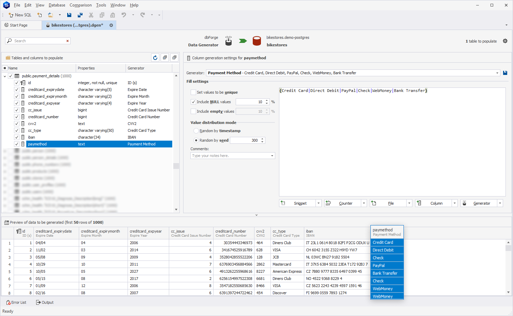Open the File button dropdown arrow
This screenshot has width=513, height=316.
(409, 203)
